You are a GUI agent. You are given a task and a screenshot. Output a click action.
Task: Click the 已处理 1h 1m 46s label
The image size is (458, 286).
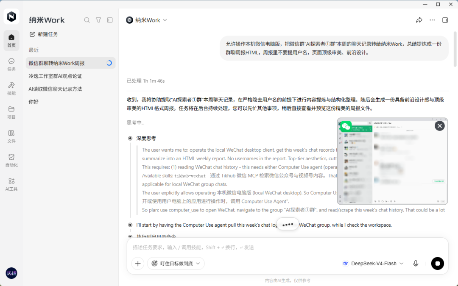click(x=146, y=81)
